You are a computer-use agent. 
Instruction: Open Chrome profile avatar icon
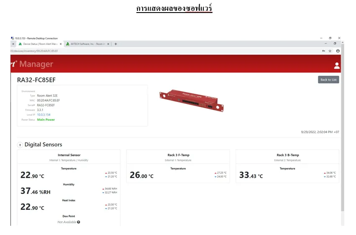tap(338, 51)
